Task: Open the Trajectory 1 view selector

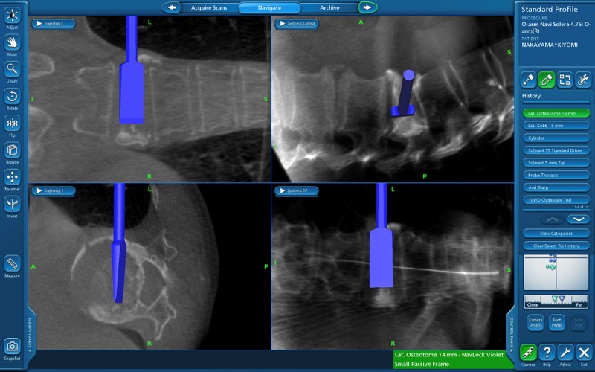Action: [x=53, y=191]
